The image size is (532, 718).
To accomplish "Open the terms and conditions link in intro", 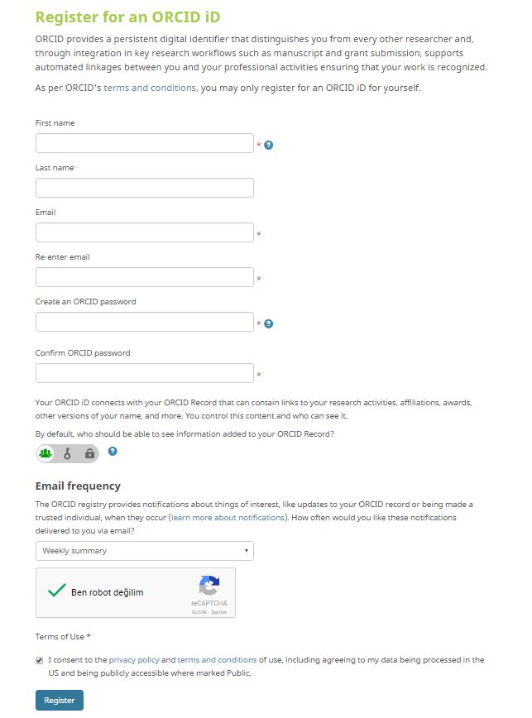I will point(150,88).
